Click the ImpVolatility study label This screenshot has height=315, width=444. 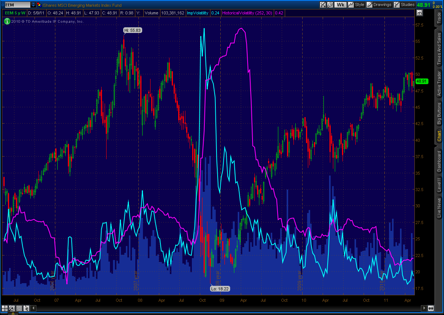[x=198, y=13]
